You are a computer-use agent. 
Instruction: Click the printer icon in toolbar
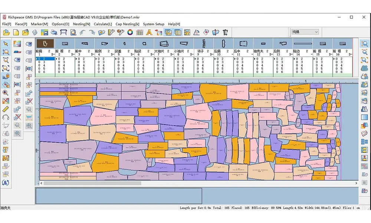pos(54,33)
